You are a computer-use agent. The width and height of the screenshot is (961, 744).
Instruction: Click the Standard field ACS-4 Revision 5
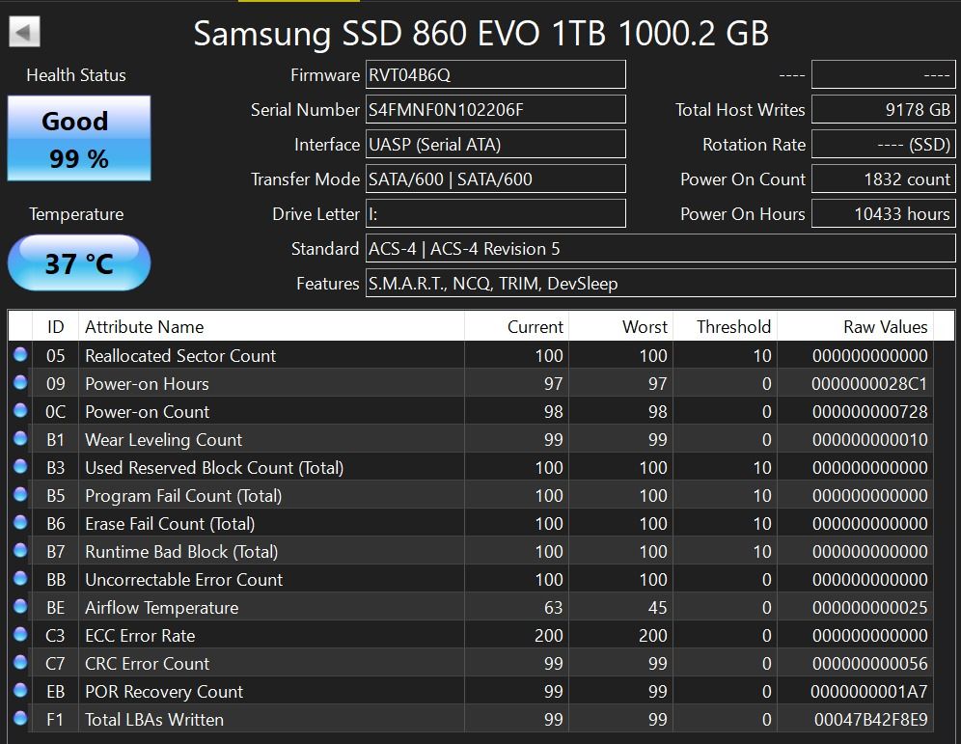click(x=661, y=249)
